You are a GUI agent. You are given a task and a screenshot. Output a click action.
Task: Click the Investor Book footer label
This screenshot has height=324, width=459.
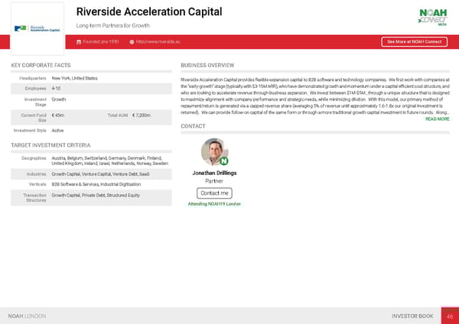[412, 316]
